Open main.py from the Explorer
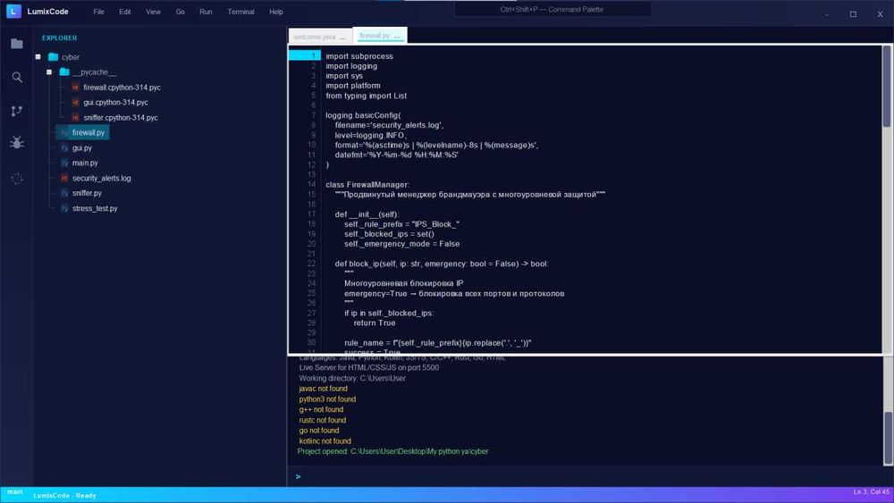 [x=85, y=163]
